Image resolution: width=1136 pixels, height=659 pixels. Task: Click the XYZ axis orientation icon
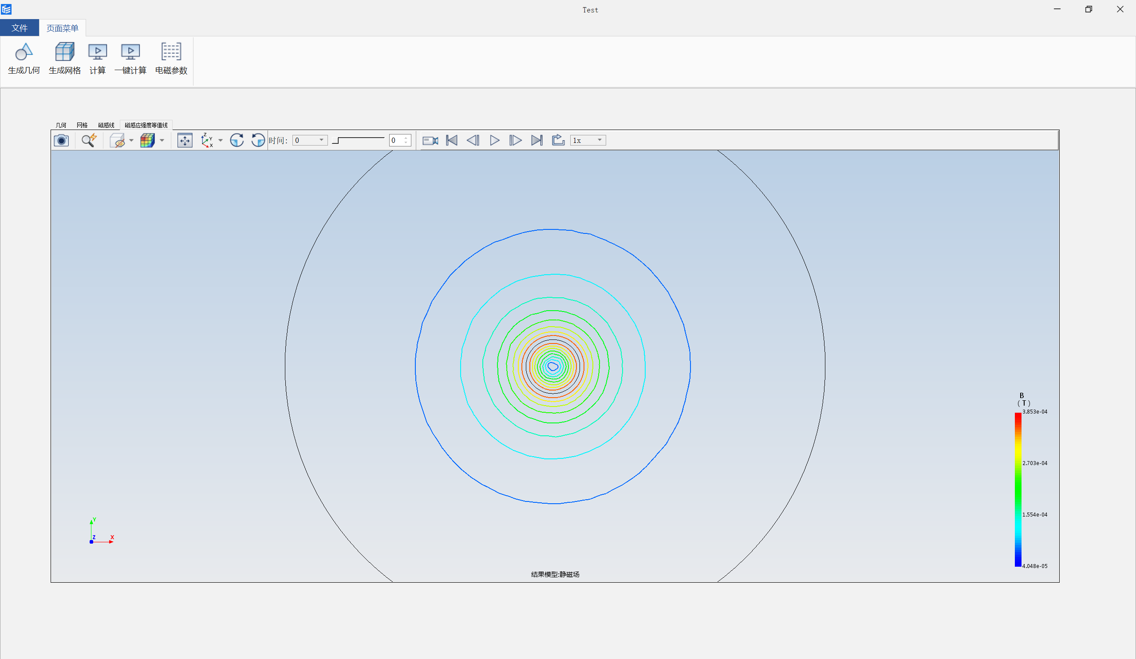[207, 140]
